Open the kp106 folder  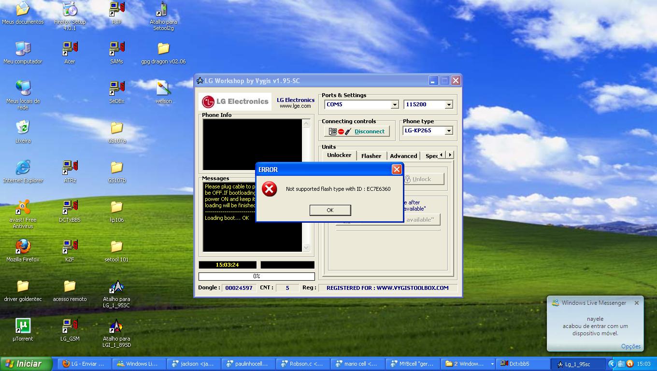pos(116,211)
